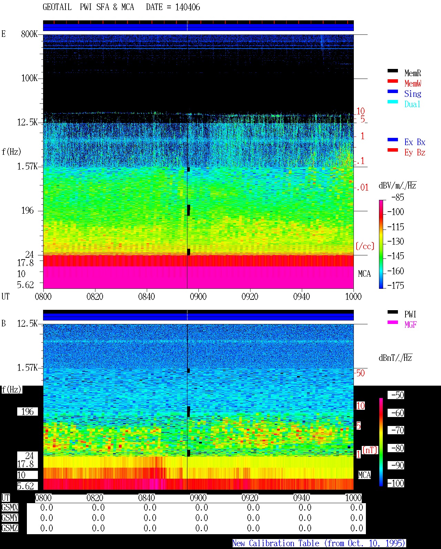This screenshot has height=549, width=441.
Task: Click the MCA label beside the E panel
Action: [364, 274]
